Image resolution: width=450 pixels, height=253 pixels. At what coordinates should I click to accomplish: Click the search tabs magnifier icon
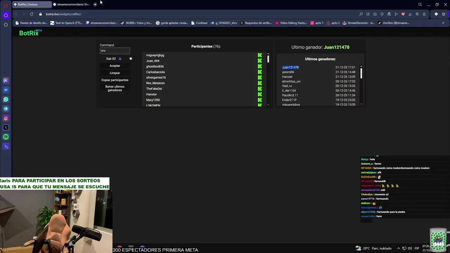click(x=420, y=5)
